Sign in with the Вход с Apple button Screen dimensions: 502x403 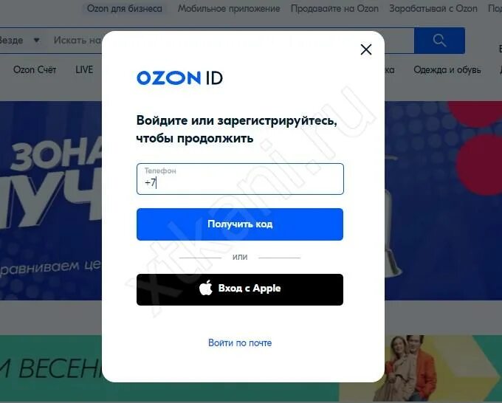240,289
